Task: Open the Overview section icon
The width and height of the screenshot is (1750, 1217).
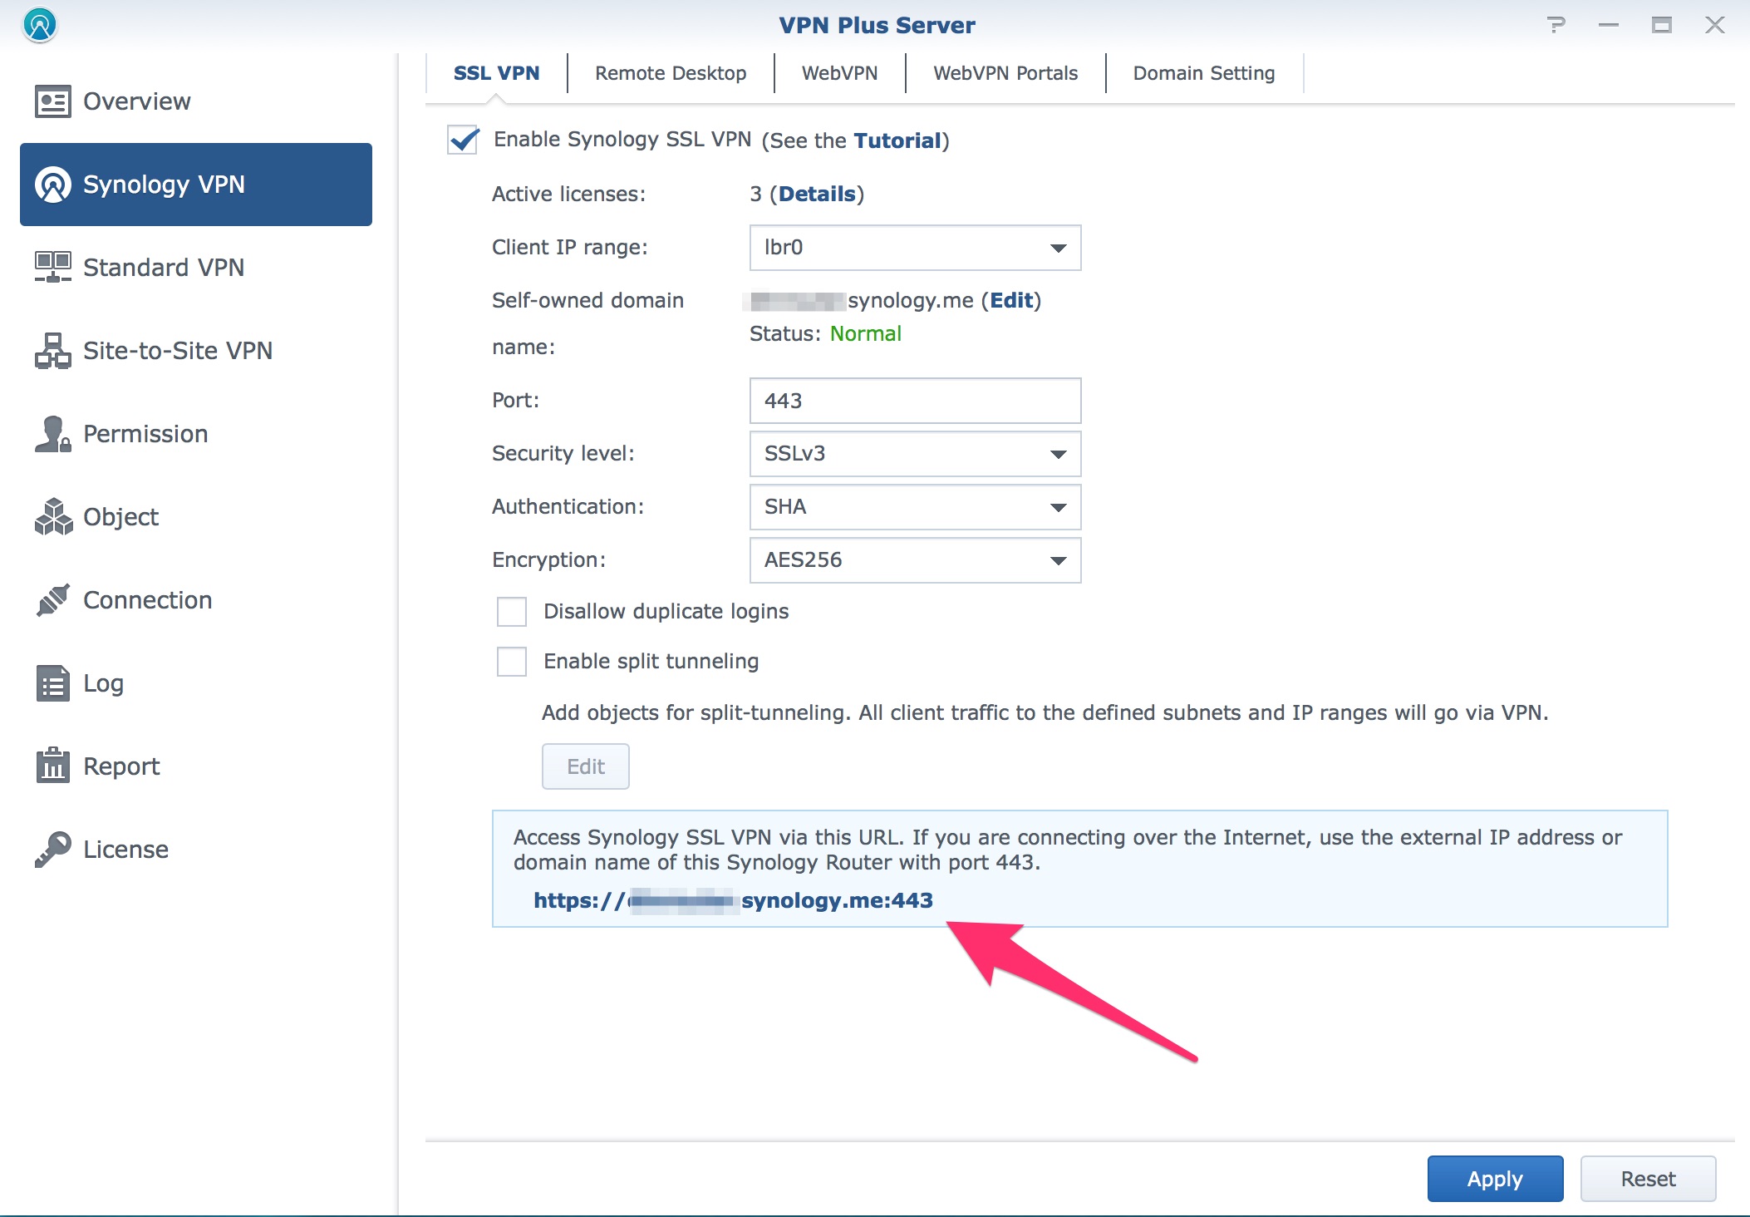Action: (x=53, y=101)
